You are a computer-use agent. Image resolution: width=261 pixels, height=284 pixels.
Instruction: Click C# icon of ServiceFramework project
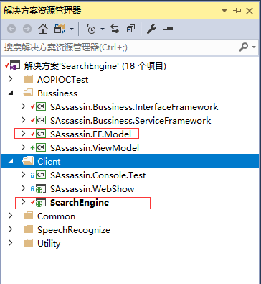coord(41,120)
